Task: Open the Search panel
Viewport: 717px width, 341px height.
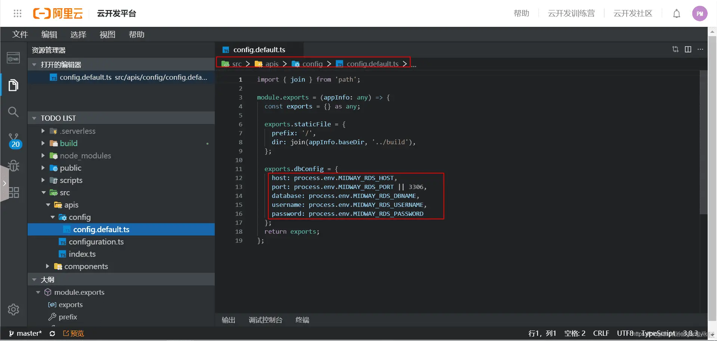Action: click(13, 112)
